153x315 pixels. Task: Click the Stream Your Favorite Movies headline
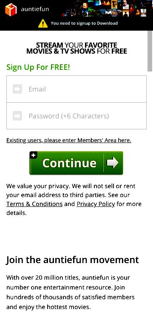76,48
